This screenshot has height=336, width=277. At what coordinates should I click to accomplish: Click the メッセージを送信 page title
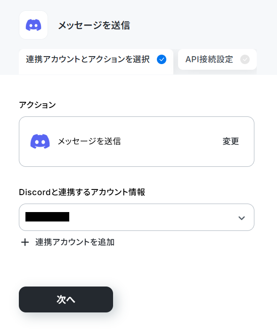click(x=94, y=25)
